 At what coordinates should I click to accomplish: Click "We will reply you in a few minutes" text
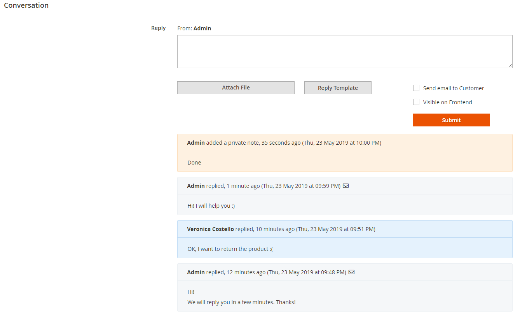click(241, 302)
